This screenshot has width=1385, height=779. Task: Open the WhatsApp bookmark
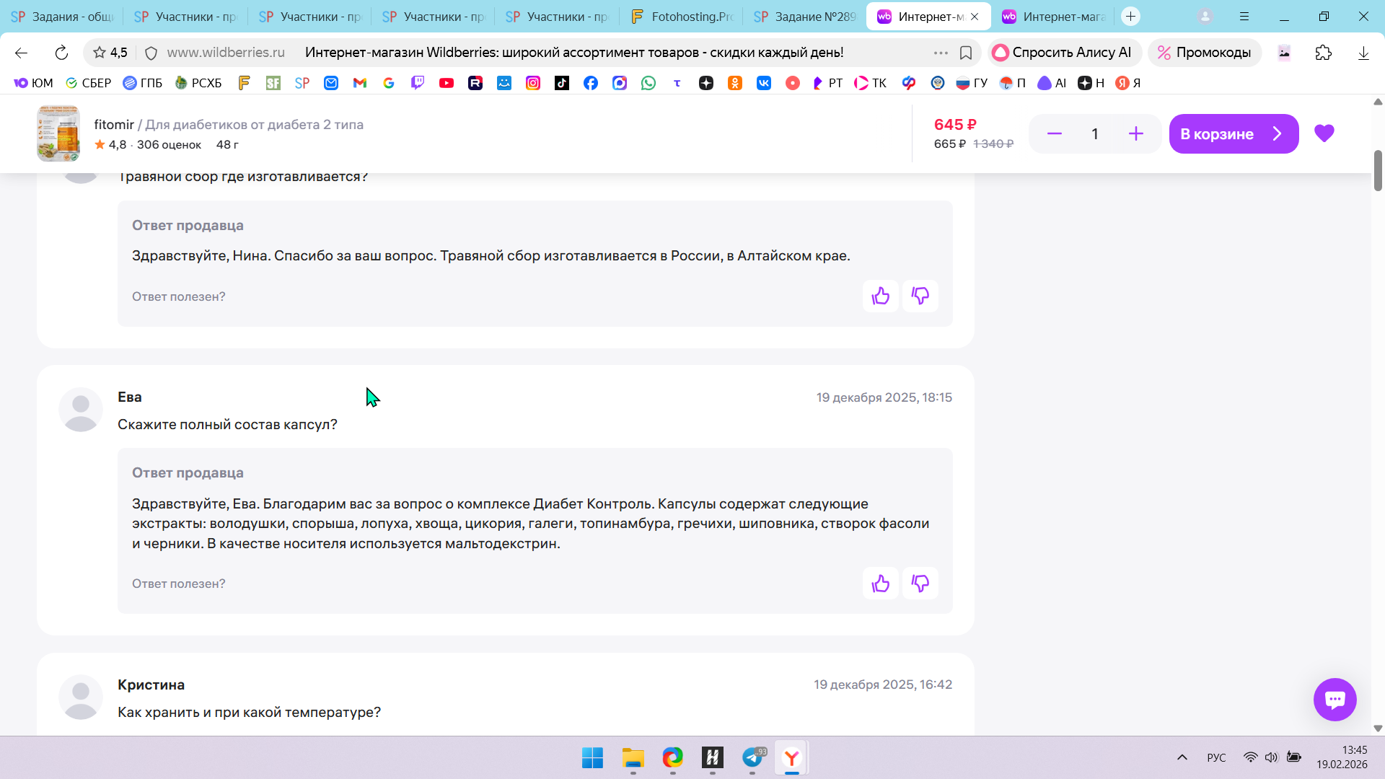click(x=648, y=83)
